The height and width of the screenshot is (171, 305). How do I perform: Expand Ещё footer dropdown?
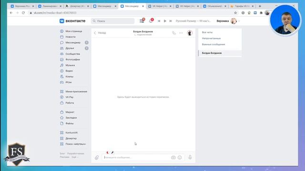pos(75,157)
